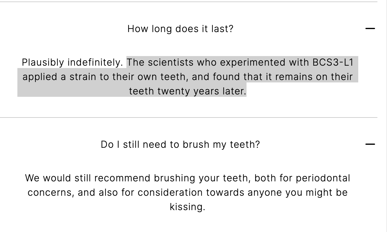Click the words "Plausibly indefinitely."
This screenshot has width=387, height=232.
pos(72,62)
